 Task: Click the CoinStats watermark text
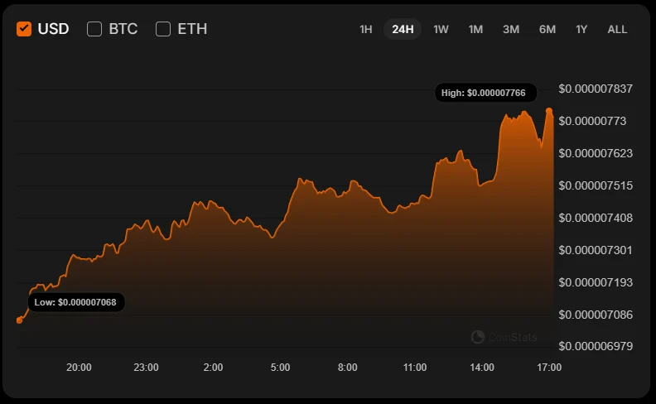[x=512, y=337]
